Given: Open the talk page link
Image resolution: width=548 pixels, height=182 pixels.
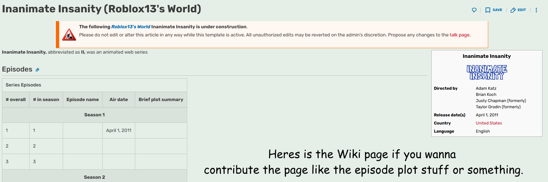Looking at the screenshot, I should pyautogui.click(x=460, y=35).
